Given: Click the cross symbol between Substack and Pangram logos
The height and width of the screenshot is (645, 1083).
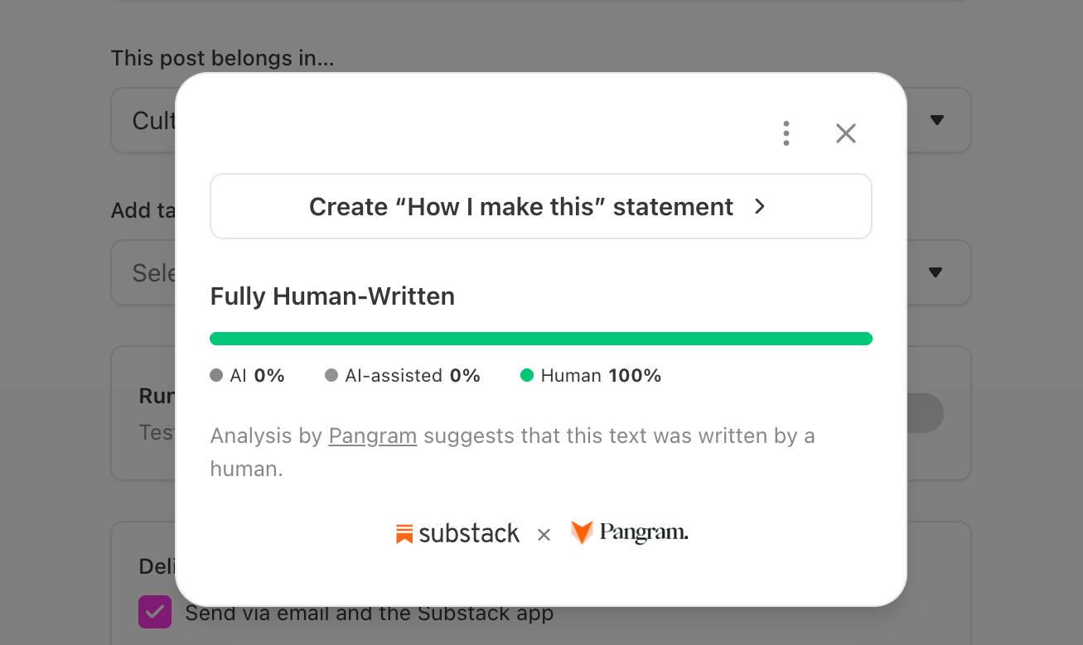Looking at the screenshot, I should [544, 535].
